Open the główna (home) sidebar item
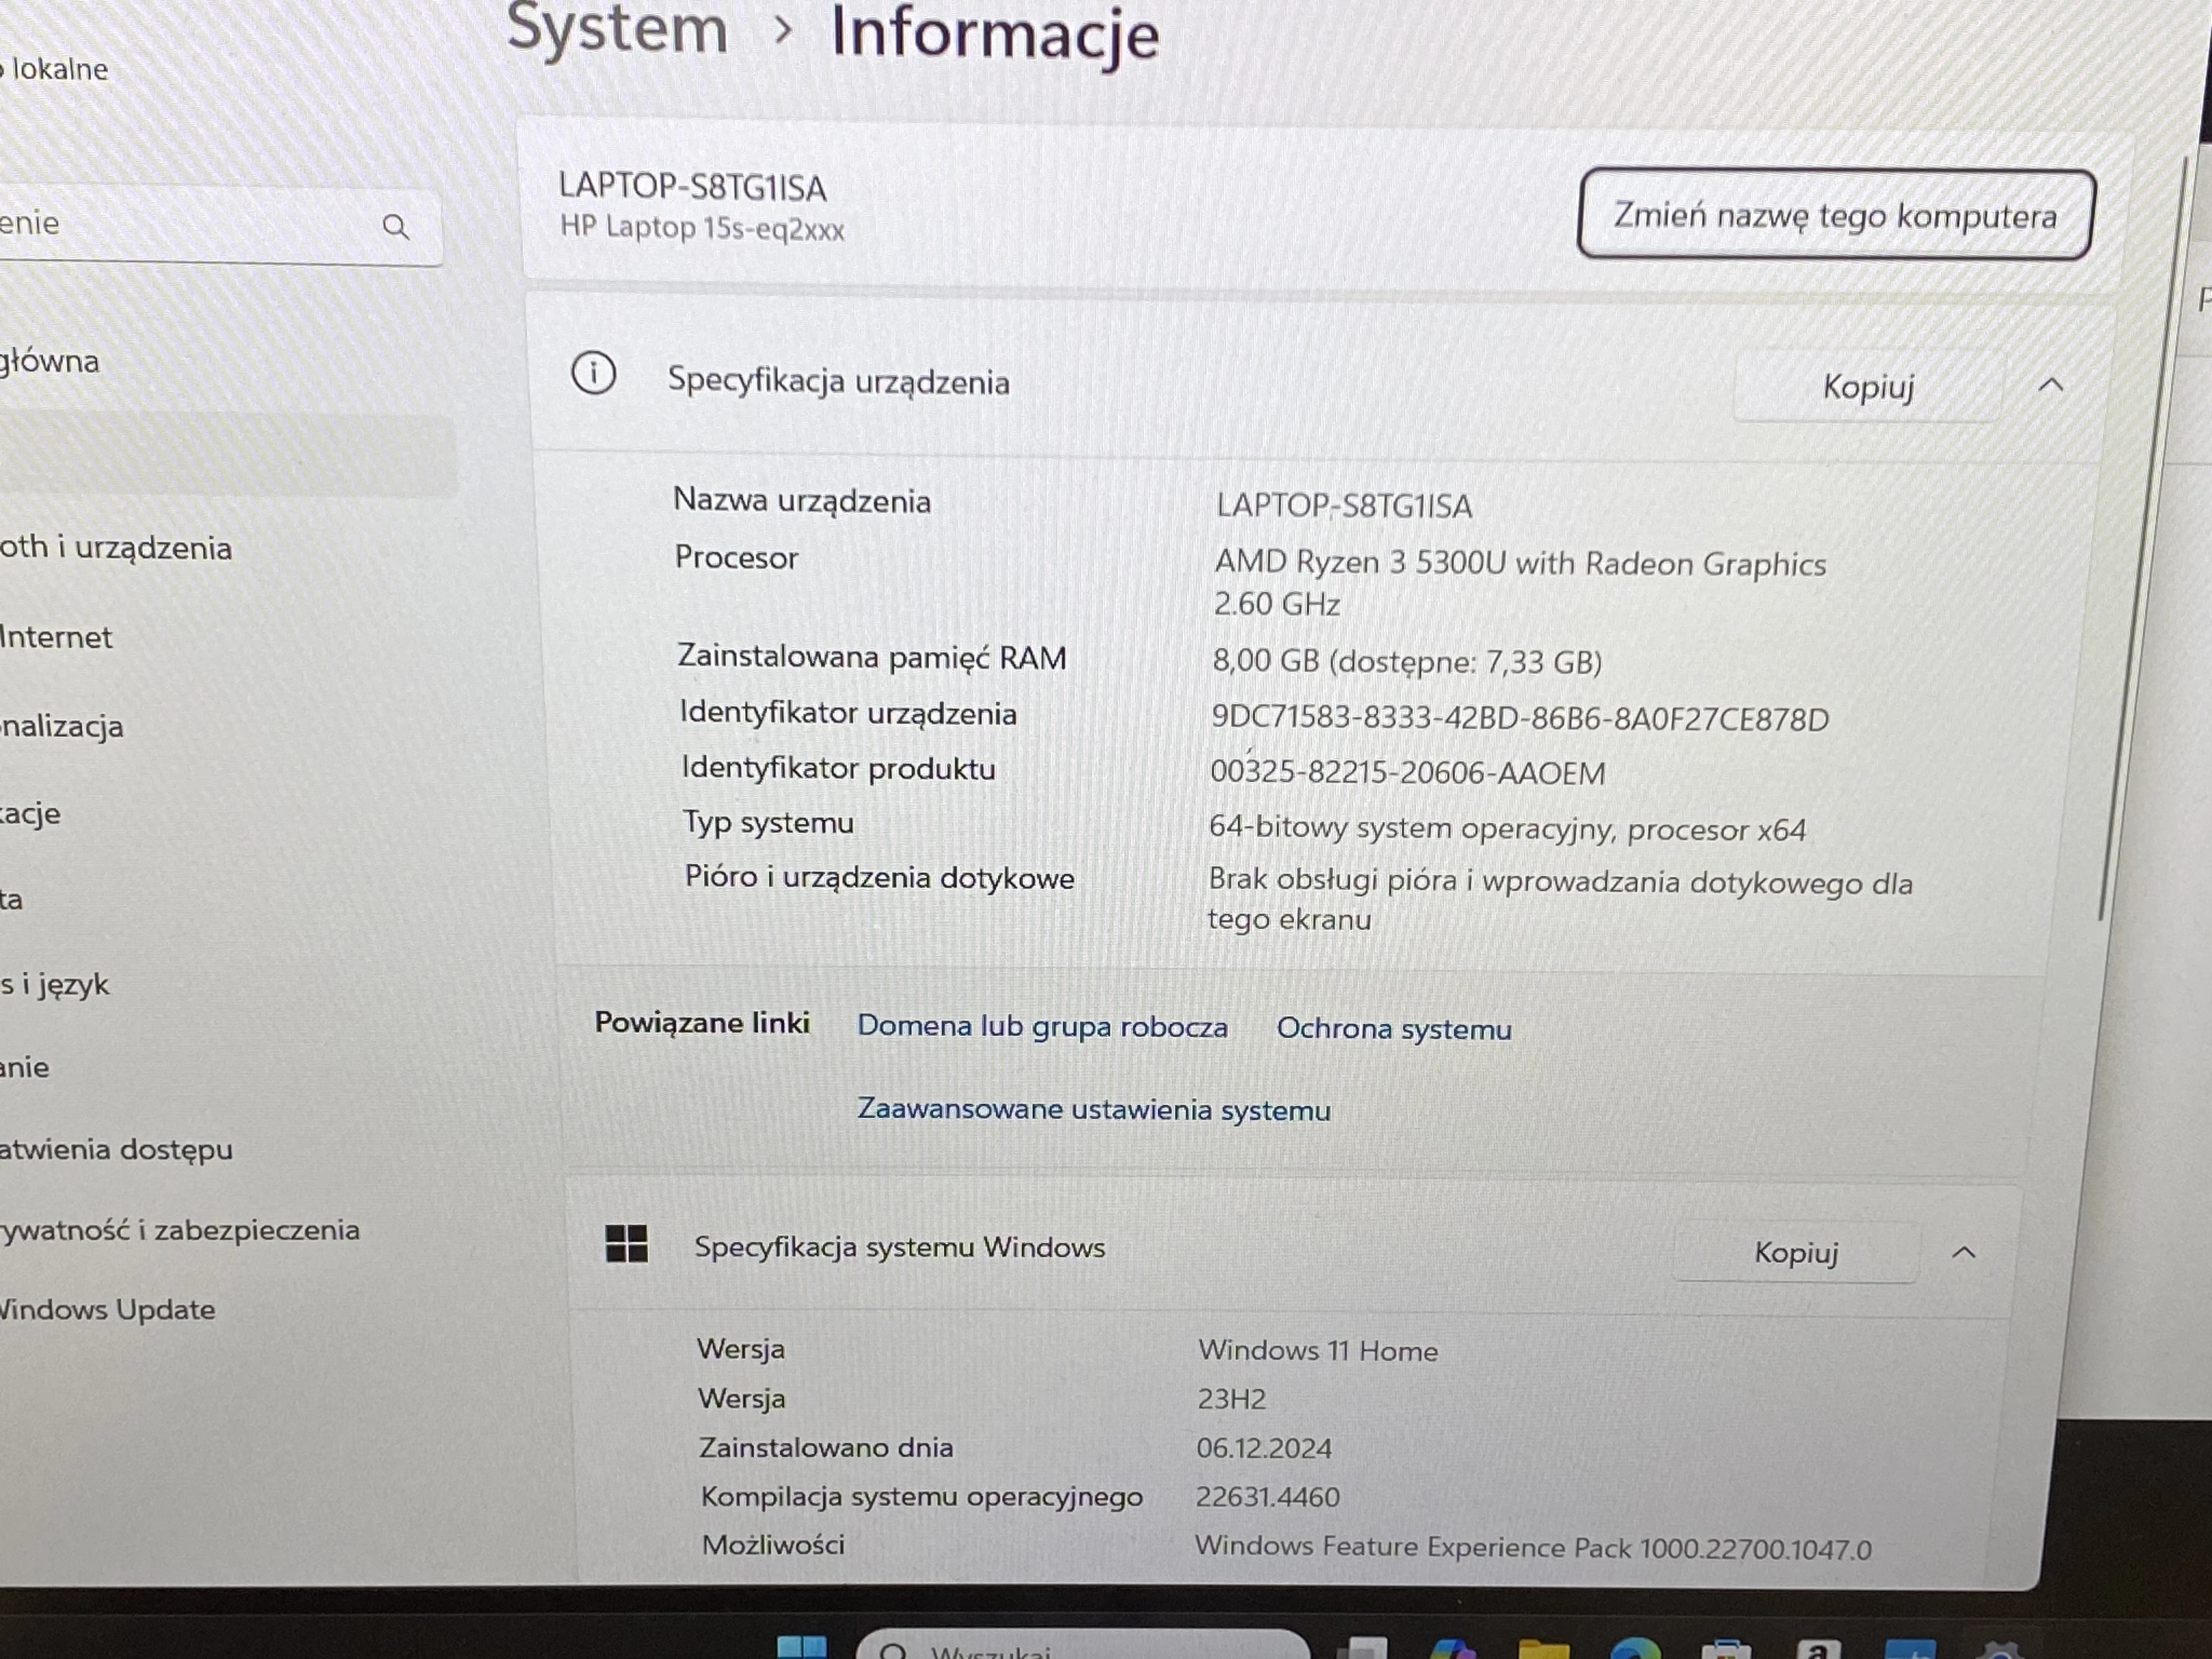Image resolution: width=2212 pixels, height=1659 pixels. point(50,361)
